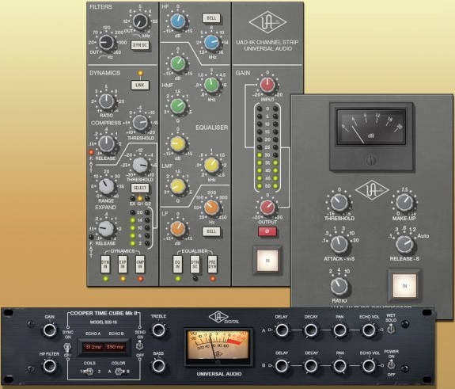The image size is (455, 389).
Task: Click channel A PAN knob
Action: (x=339, y=330)
